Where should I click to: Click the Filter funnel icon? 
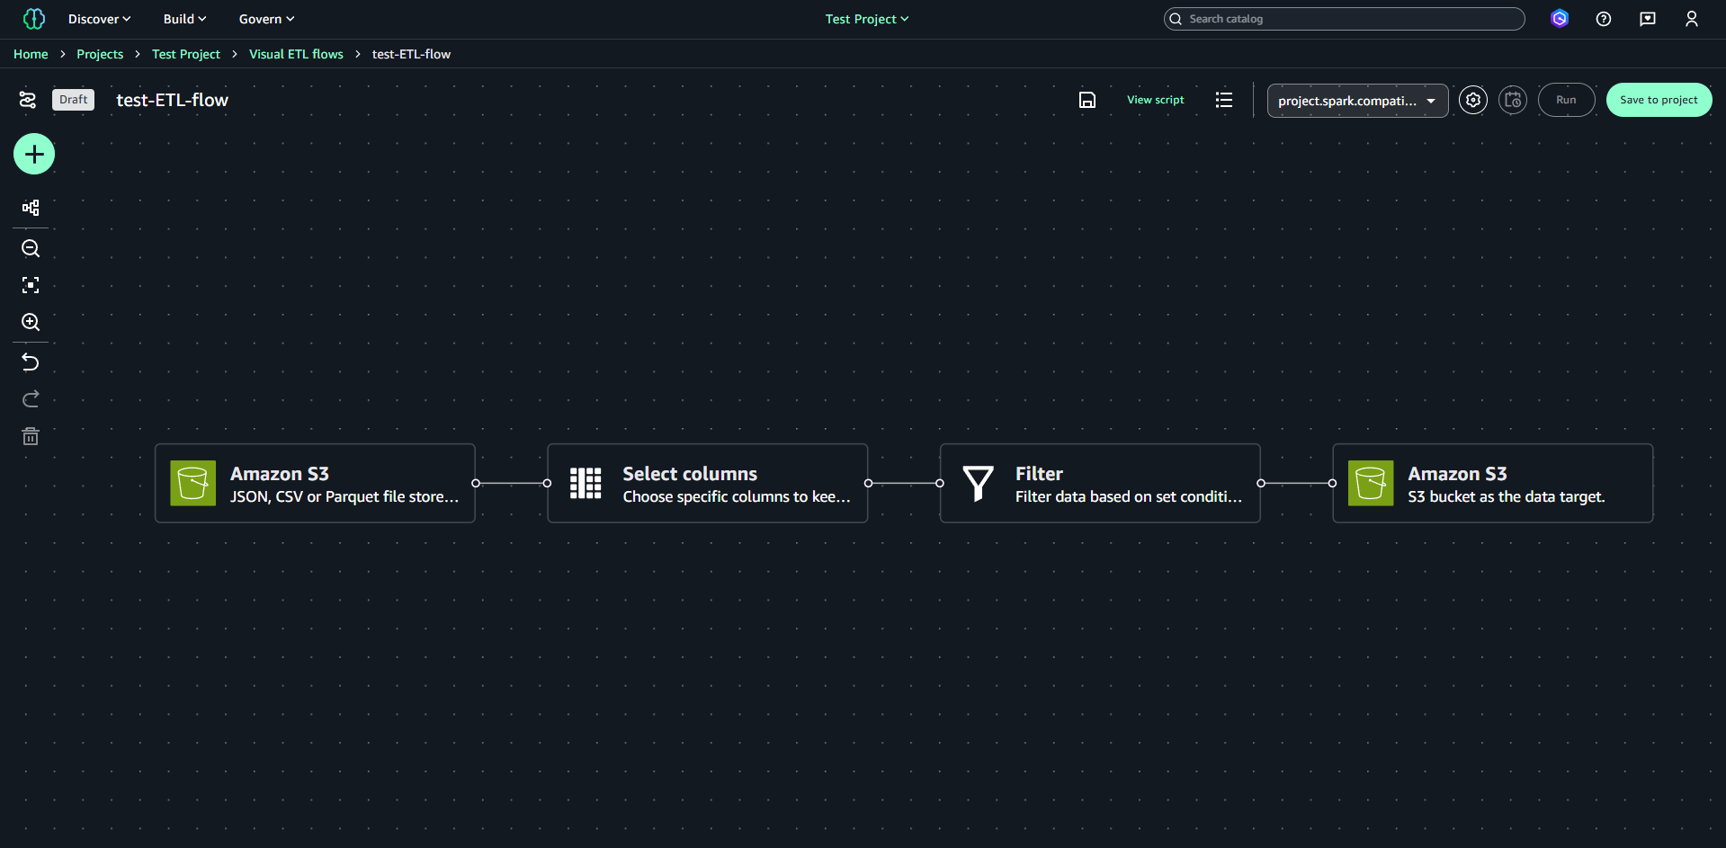click(x=979, y=483)
